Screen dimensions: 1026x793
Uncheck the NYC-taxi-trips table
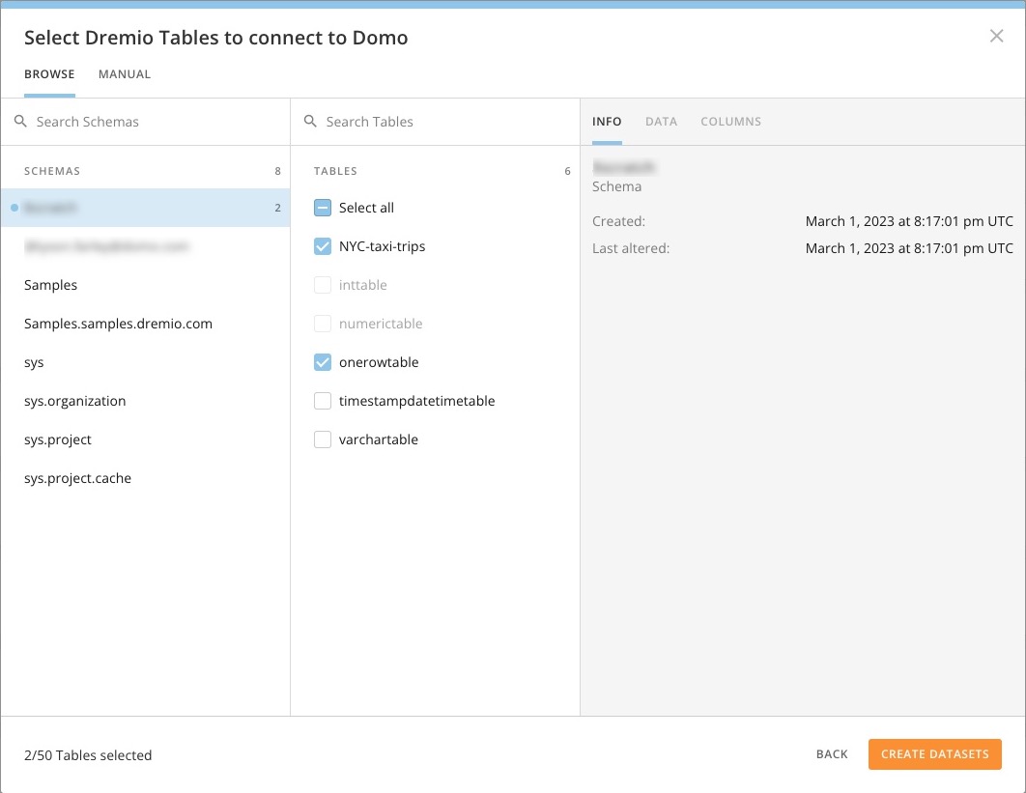coord(323,246)
